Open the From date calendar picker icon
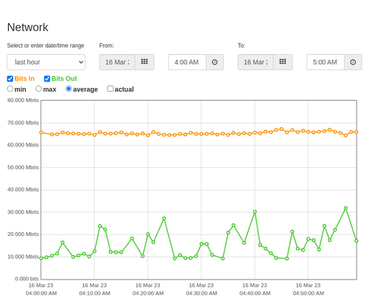The image size is (369, 298). coord(144,62)
